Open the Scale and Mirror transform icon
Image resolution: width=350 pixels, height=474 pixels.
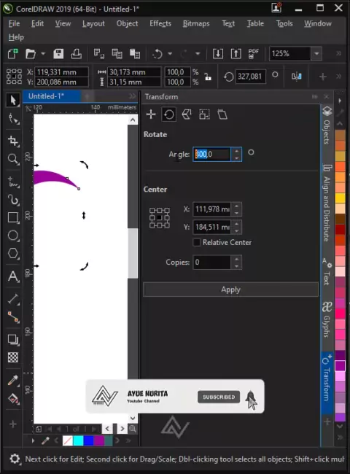(187, 114)
